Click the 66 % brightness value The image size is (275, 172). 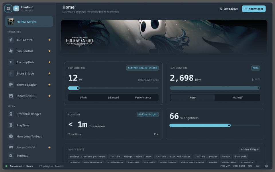tap(184, 116)
